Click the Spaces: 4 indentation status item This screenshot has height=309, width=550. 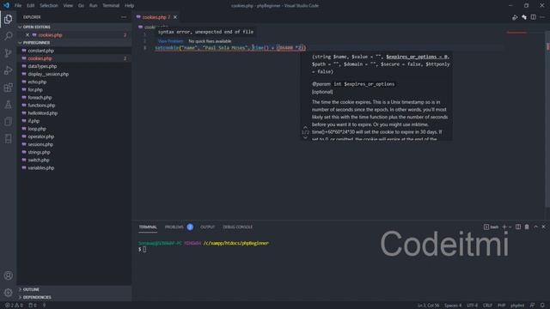[453, 306]
